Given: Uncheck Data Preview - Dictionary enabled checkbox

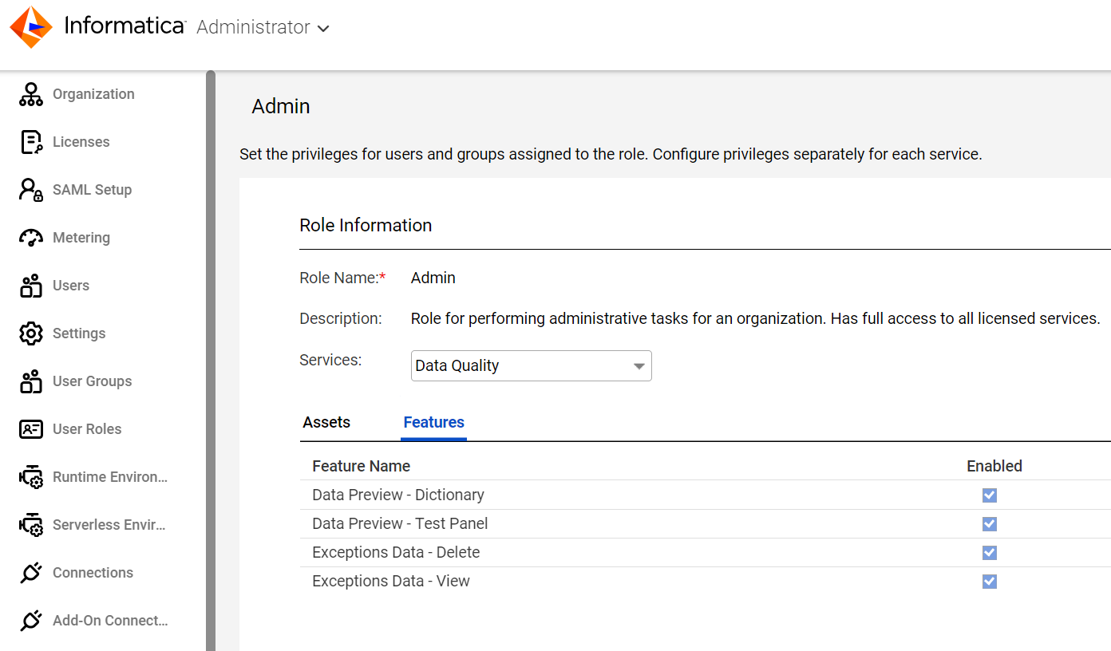Looking at the screenshot, I should 990,495.
